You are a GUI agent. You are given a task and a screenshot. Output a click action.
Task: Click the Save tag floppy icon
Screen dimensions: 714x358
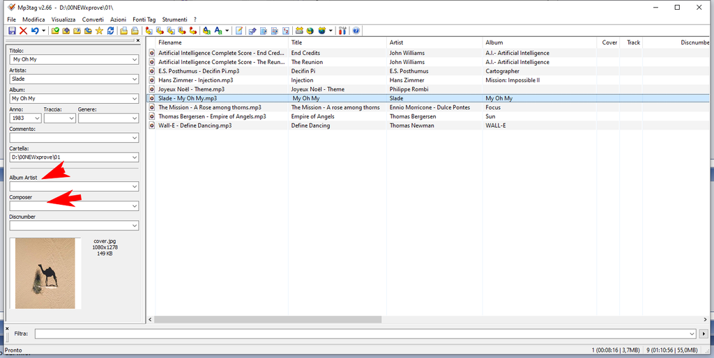pyautogui.click(x=12, y=31)
